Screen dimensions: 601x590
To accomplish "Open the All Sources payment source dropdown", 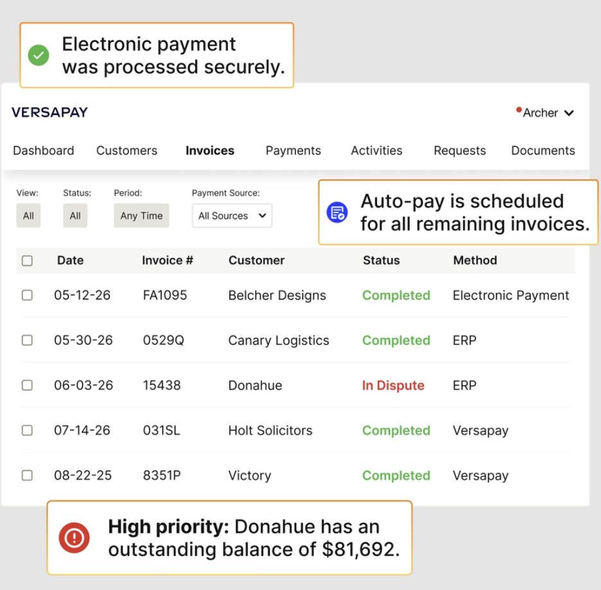I will tap(231, 216).
